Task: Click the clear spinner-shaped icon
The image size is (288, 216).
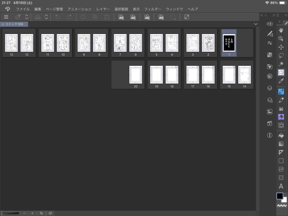Action: (83, 17)
